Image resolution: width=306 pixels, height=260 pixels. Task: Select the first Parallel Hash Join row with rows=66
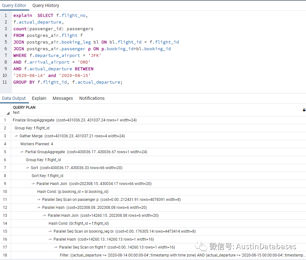(159, 184)
